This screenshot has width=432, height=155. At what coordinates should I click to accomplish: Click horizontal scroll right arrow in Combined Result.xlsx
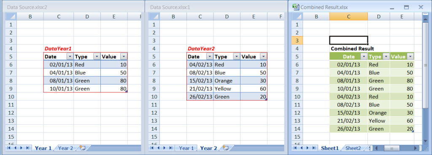[416, 148]
